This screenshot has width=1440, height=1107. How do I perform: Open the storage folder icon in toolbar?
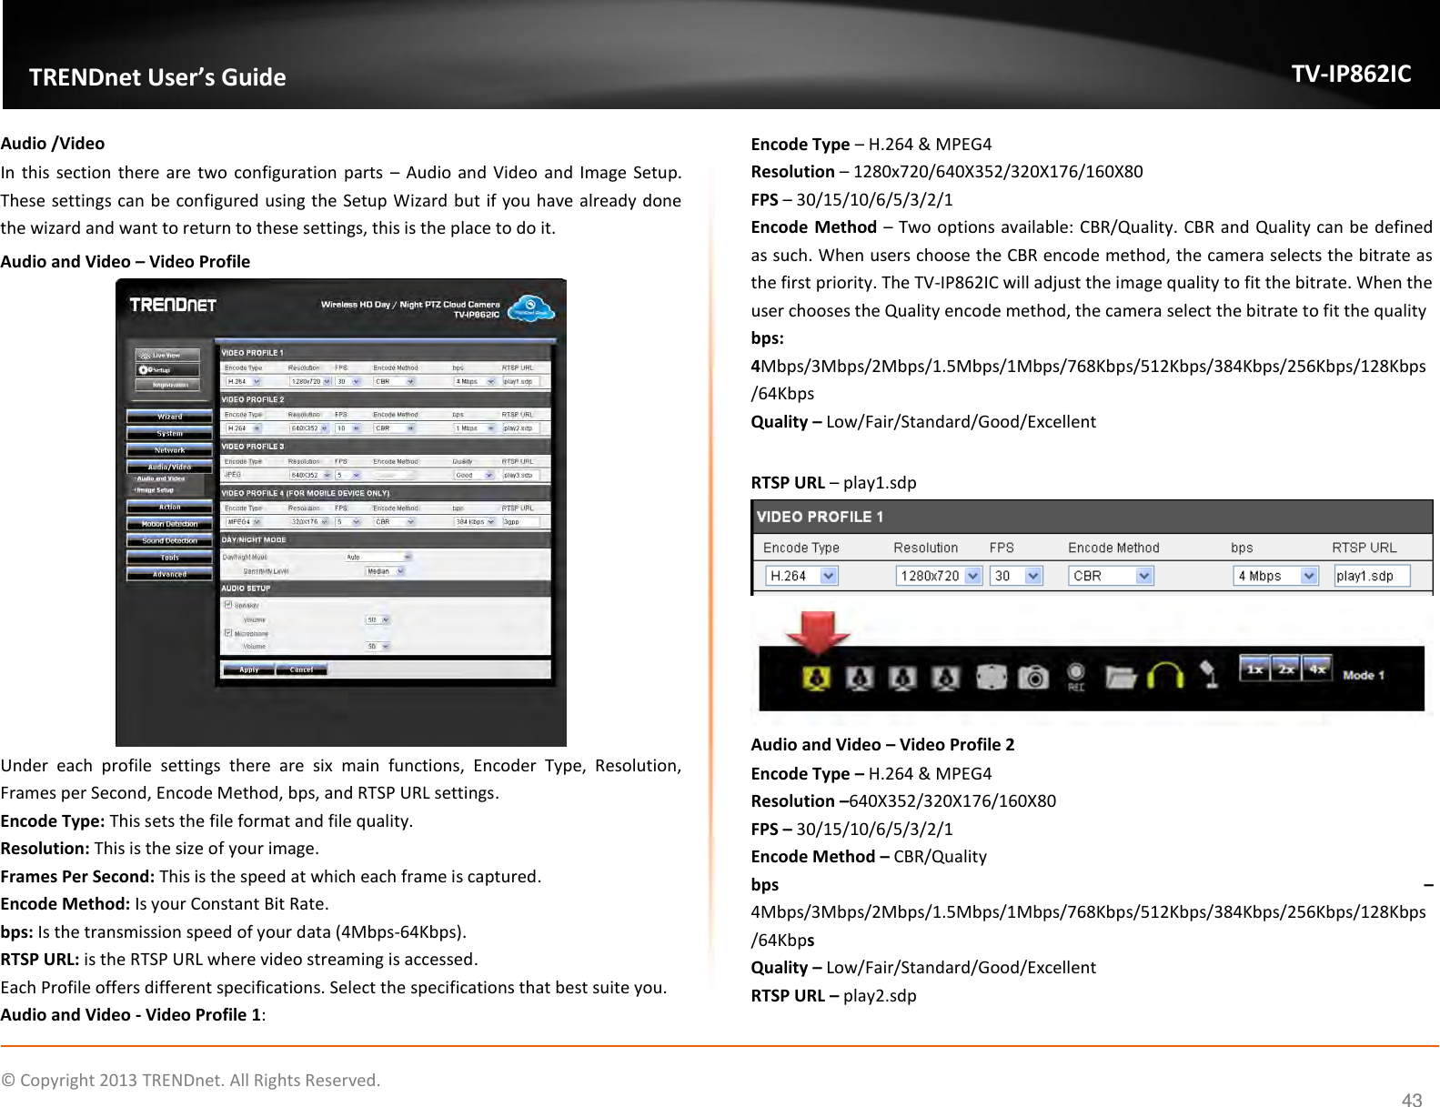(1123, 677)
